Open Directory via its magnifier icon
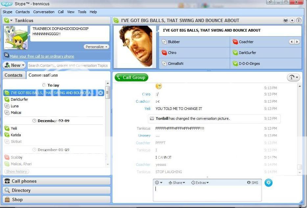The width and height of the screenshot is (307, 208). click(x=7, y=191)
